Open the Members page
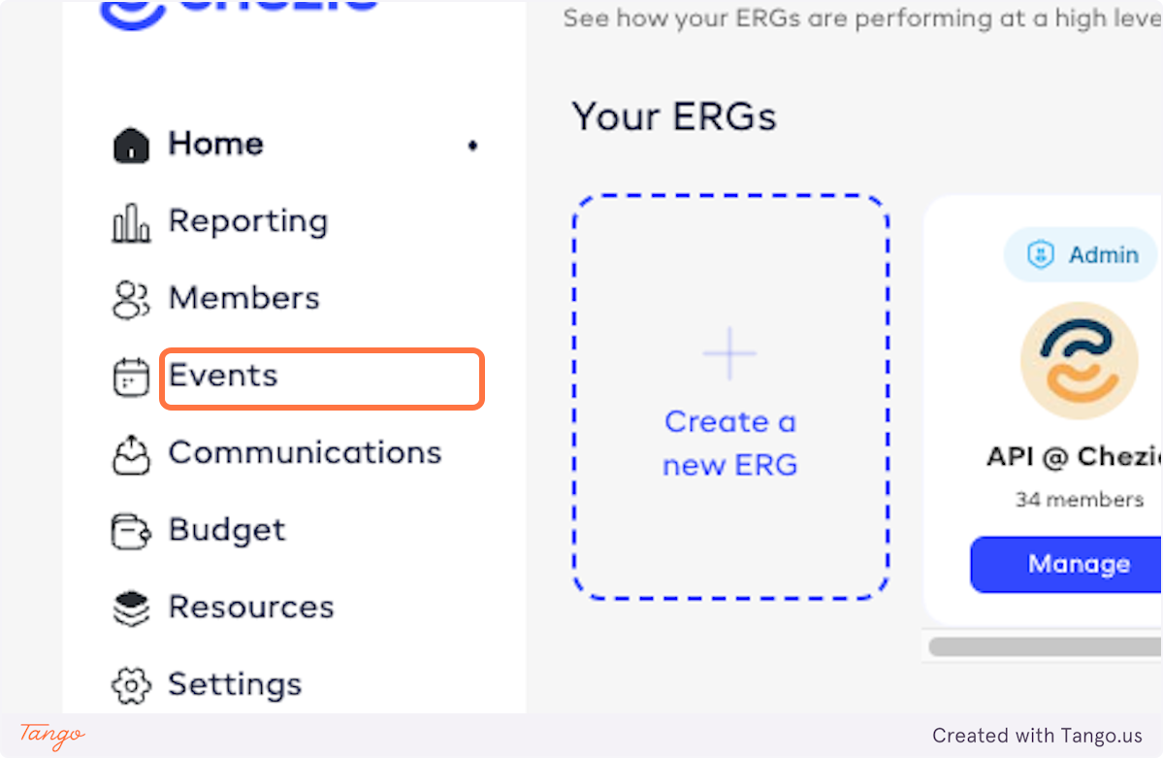The height and width of the screenshot is (758, 1163). [x=243, y=298]
